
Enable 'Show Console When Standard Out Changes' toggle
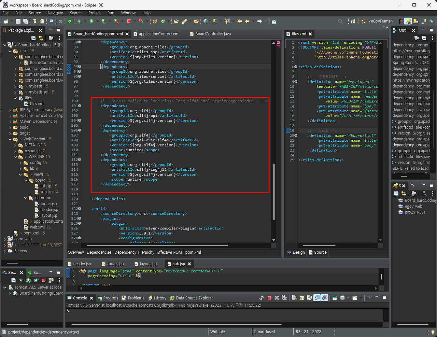(317, 297)
